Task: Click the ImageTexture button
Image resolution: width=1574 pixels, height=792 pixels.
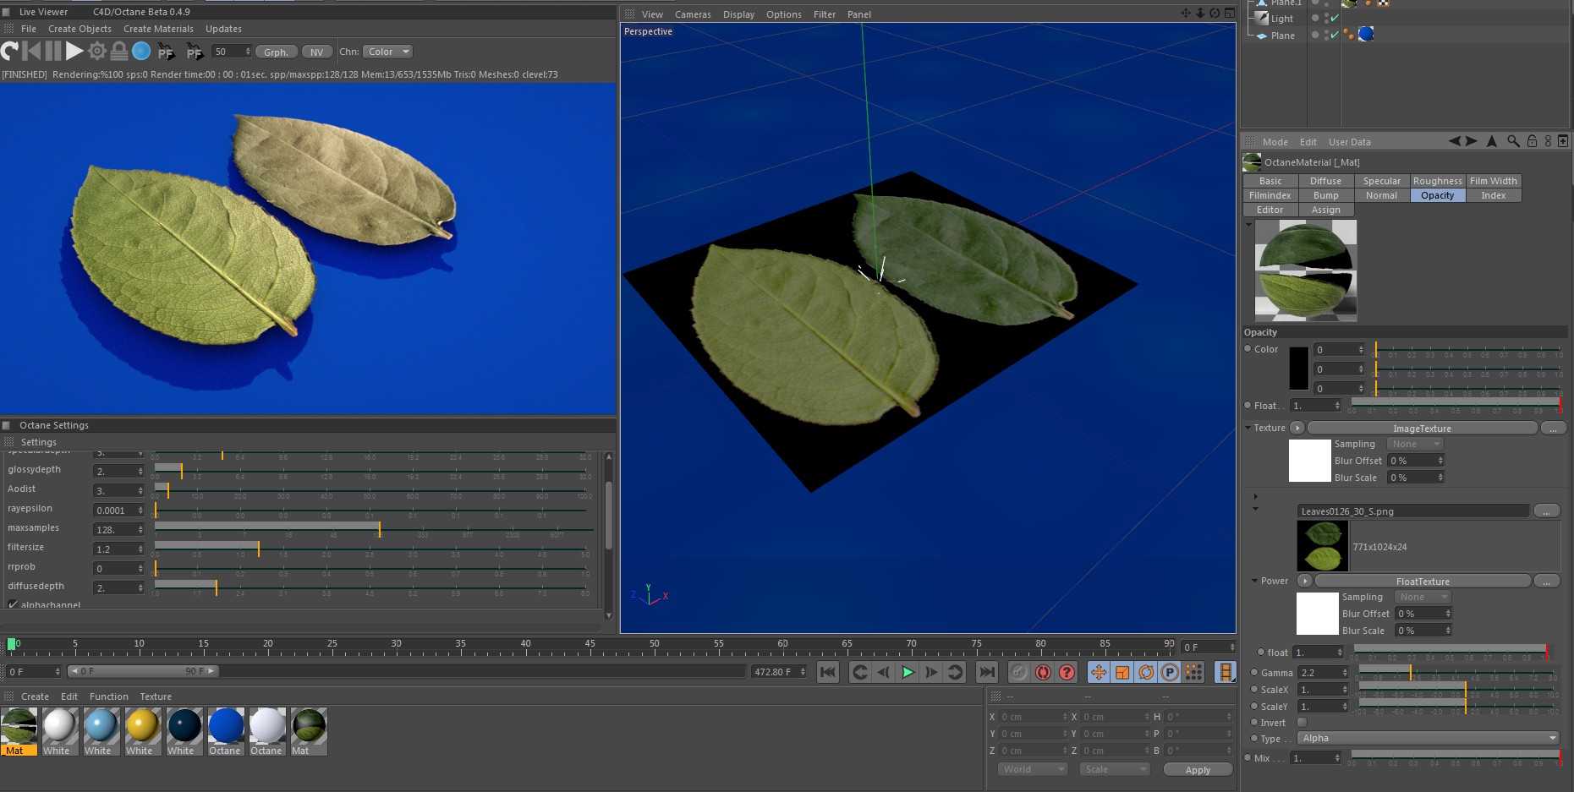Action: click(x=1422, y=429)
